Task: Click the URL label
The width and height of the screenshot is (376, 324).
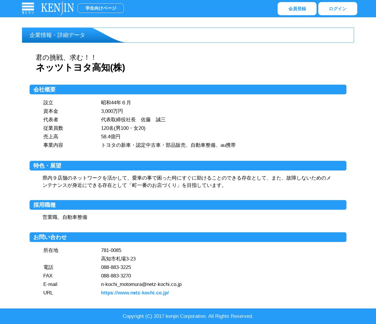Action: [48, 293]
